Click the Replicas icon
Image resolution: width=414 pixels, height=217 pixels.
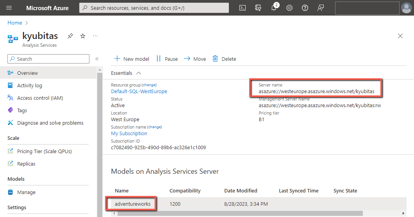click(10, 164)
